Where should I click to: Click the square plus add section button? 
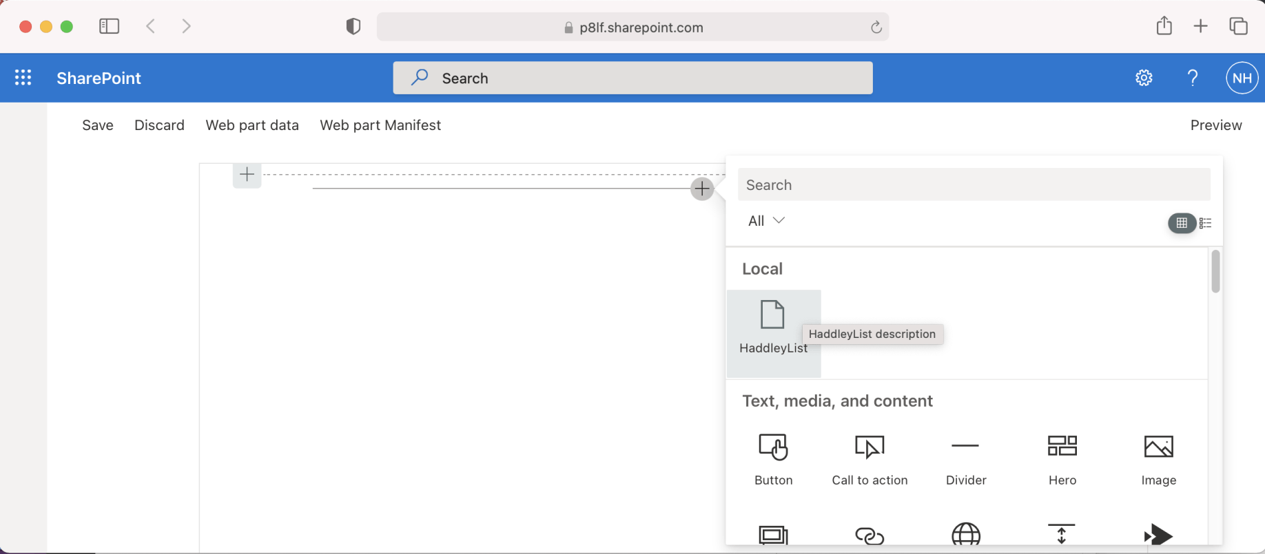coord(247,175)
